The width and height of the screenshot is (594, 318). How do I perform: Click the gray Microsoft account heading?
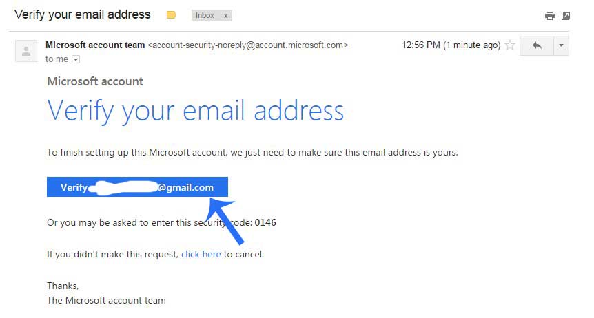95,81
